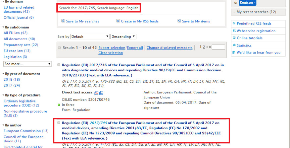Tick the select-all results checkbox
Viewport: 290px width, 148px height.
click(x=59, y=48)
